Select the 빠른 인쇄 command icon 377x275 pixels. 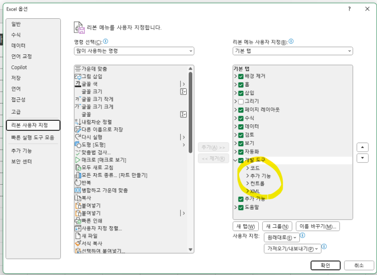point(78,221)
